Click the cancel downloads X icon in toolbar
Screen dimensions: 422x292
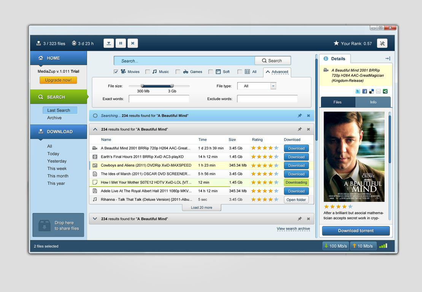click(132, 43)
